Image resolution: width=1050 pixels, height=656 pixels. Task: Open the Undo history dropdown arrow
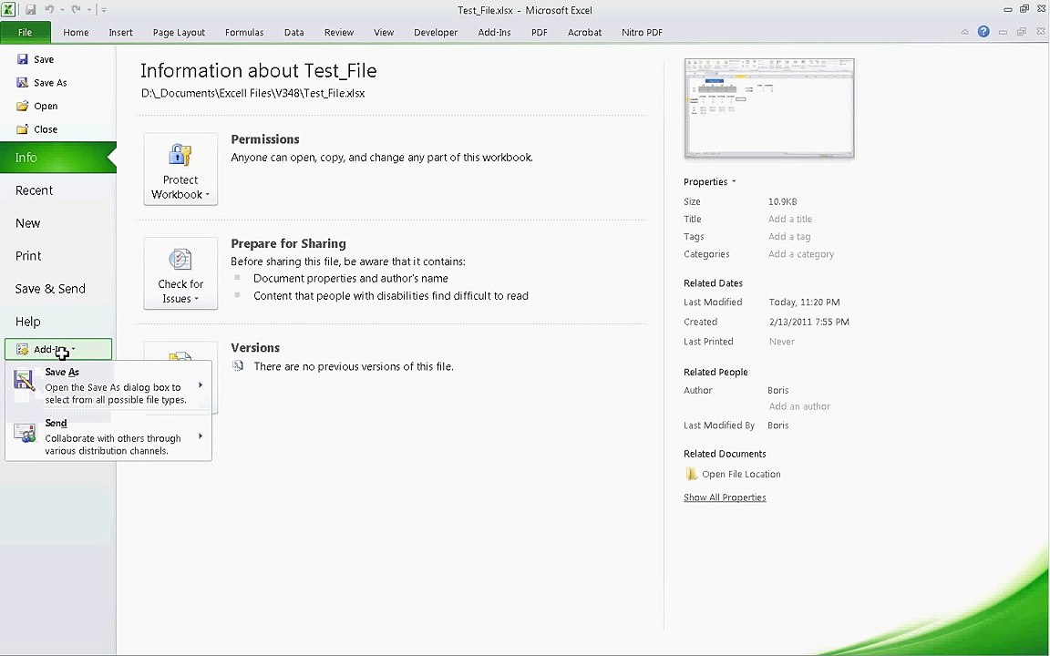[62, 10]
